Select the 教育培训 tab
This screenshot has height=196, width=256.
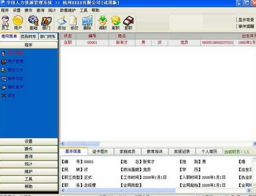click(155, 151)
